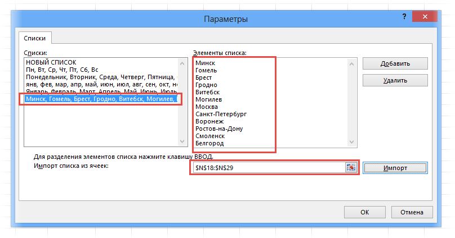Cancel with the Отмена button
The image size is (455, 238).
411,212
